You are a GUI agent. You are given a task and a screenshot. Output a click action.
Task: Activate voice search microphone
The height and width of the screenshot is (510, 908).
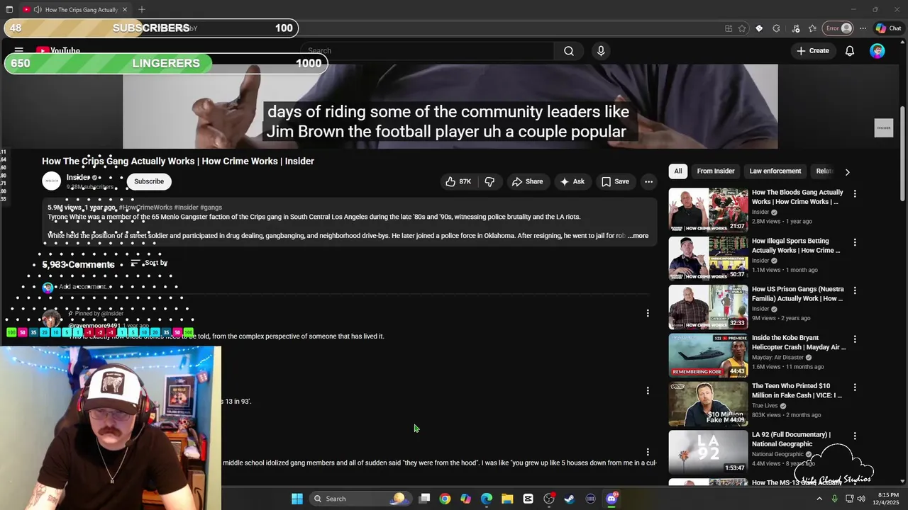click(x=601, y=51)
